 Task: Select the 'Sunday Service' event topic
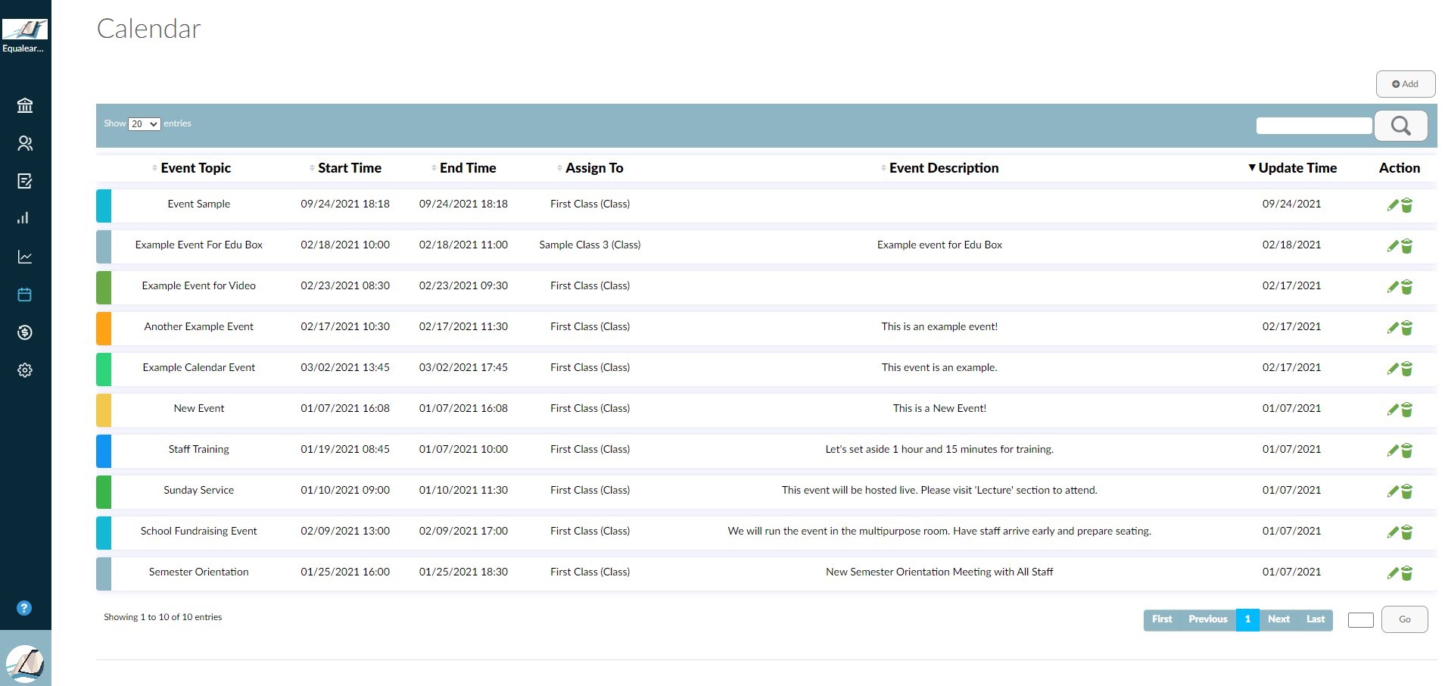[199, 490]
